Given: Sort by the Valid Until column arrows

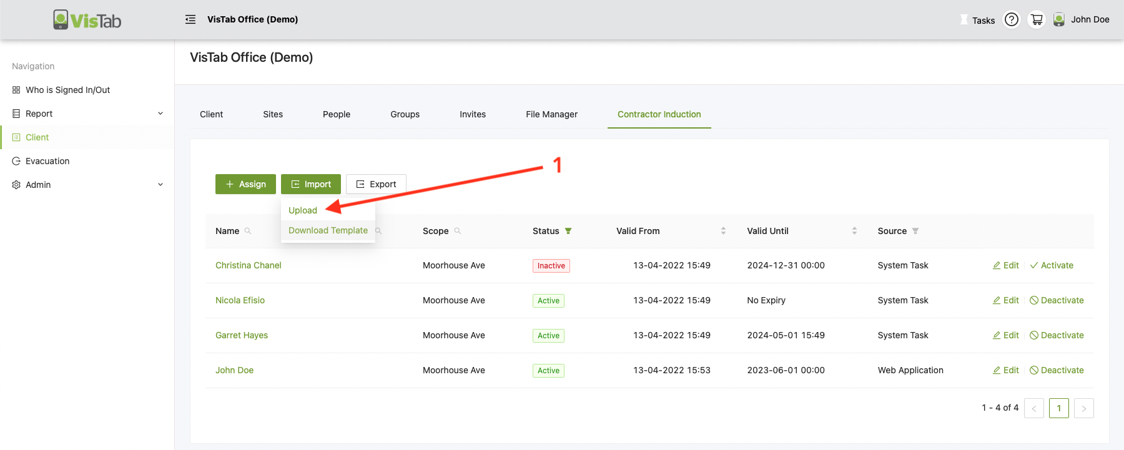Looking at the screenshot, I should [854, 231].
